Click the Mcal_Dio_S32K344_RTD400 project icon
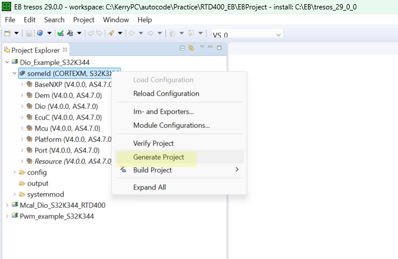The width and height of the screenshot is (398, 259). (x=15, y=205)
